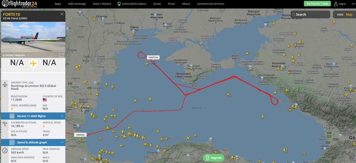
Task: Click the Simferopol airport pin marker
Action: pos(191,66)
